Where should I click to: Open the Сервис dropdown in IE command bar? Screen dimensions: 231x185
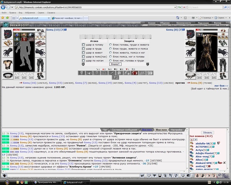coord(220,18)
